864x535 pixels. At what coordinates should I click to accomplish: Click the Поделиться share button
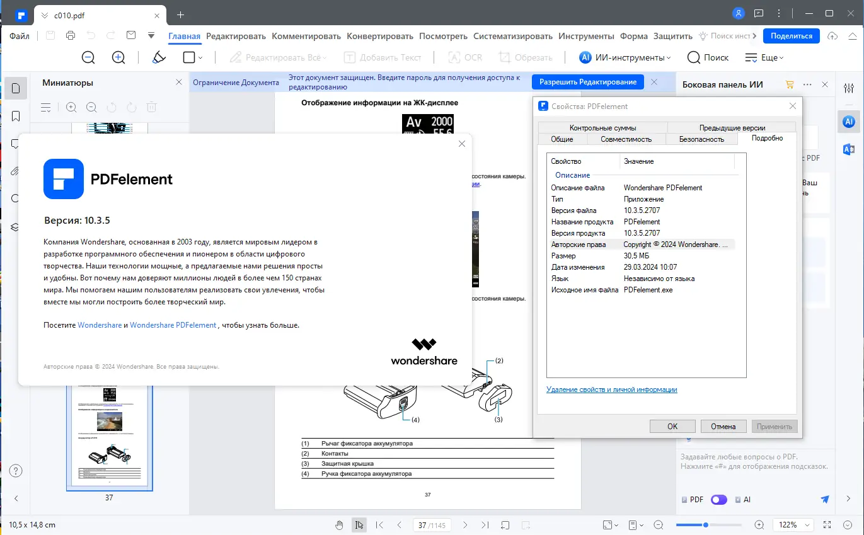coord(792,36)
